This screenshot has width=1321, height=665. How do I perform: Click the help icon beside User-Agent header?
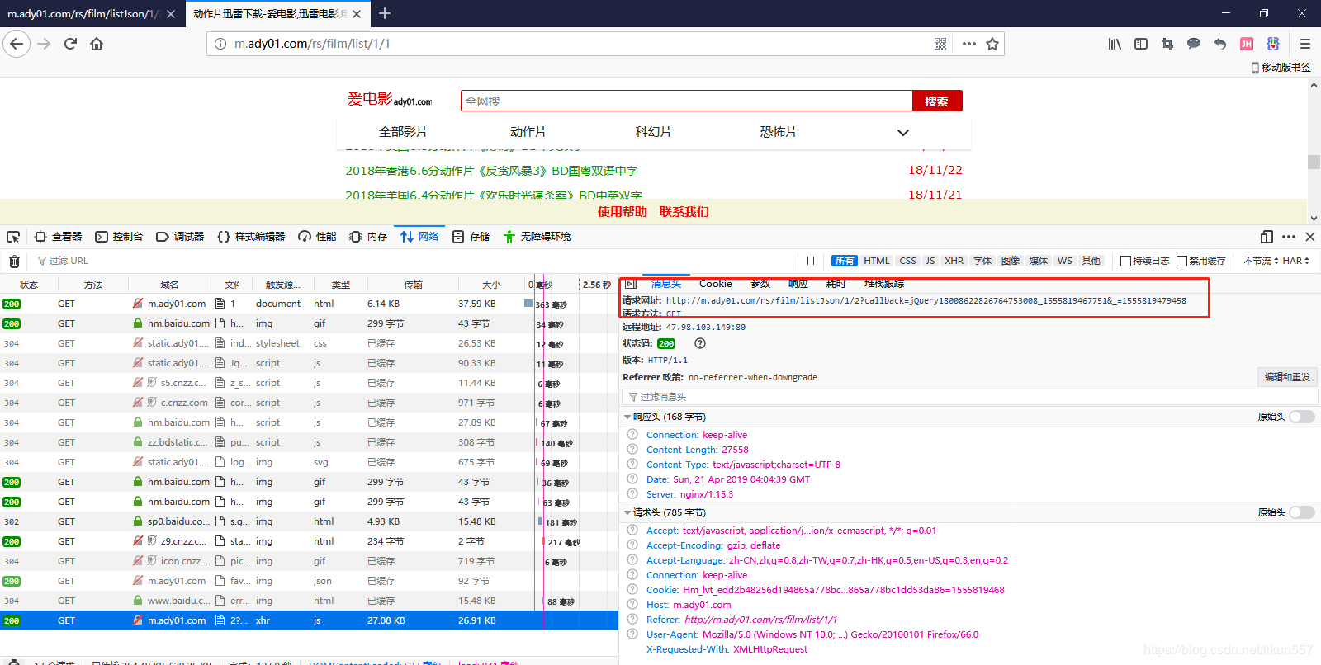[x=632, y=634]
